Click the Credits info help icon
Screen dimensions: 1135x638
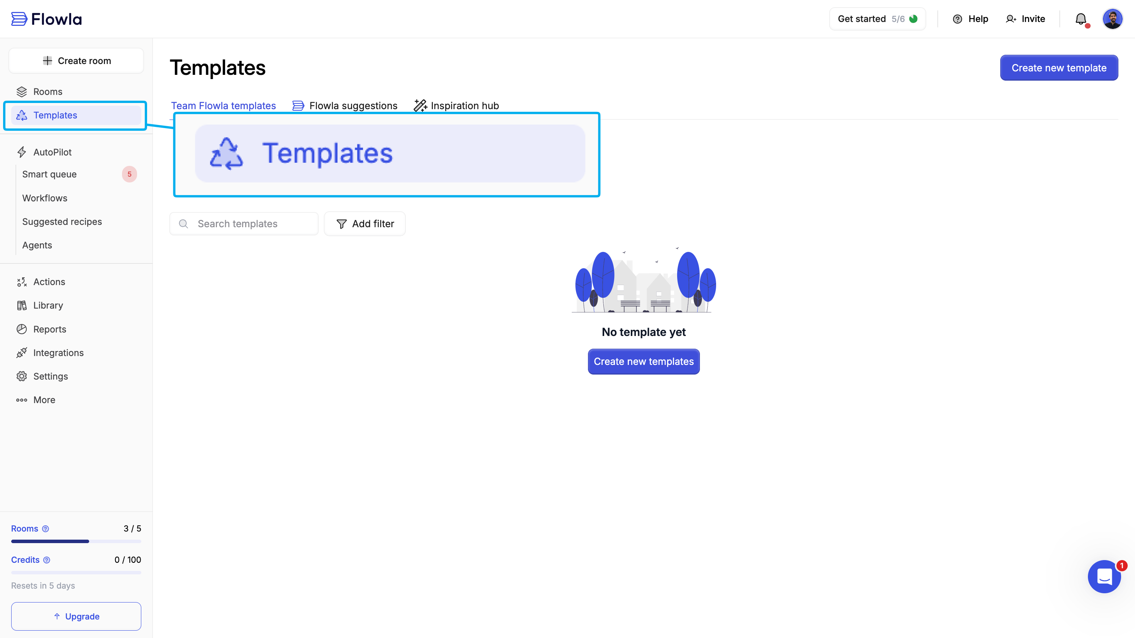(47, 560)
